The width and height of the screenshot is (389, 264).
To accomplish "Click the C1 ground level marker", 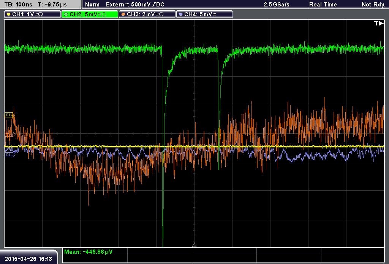I will point(10,115).
